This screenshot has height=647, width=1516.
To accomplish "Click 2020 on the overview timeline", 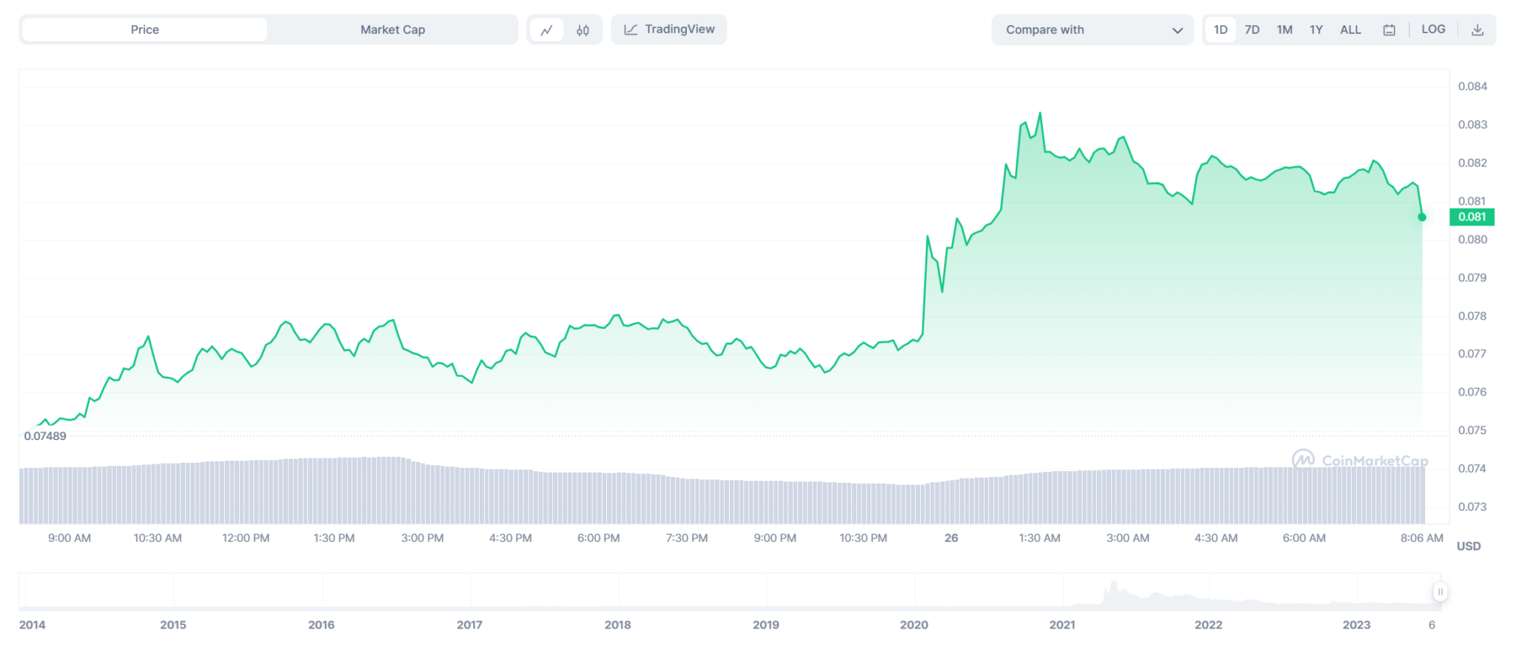I will [914, 625].
